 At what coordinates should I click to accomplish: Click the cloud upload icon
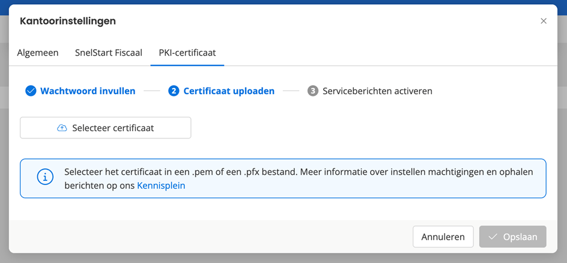tap(62, 128)
